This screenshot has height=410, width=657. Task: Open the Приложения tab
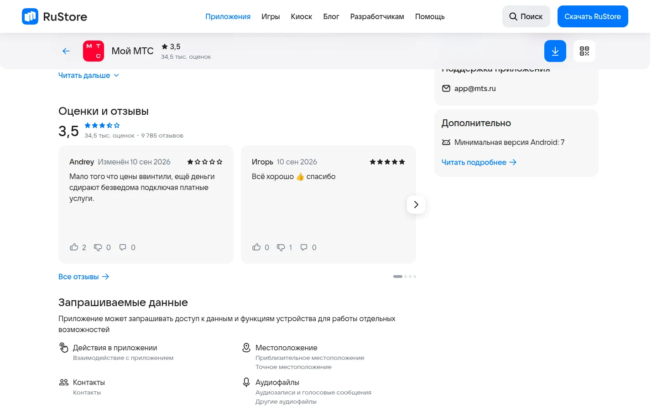coord(228,16)
